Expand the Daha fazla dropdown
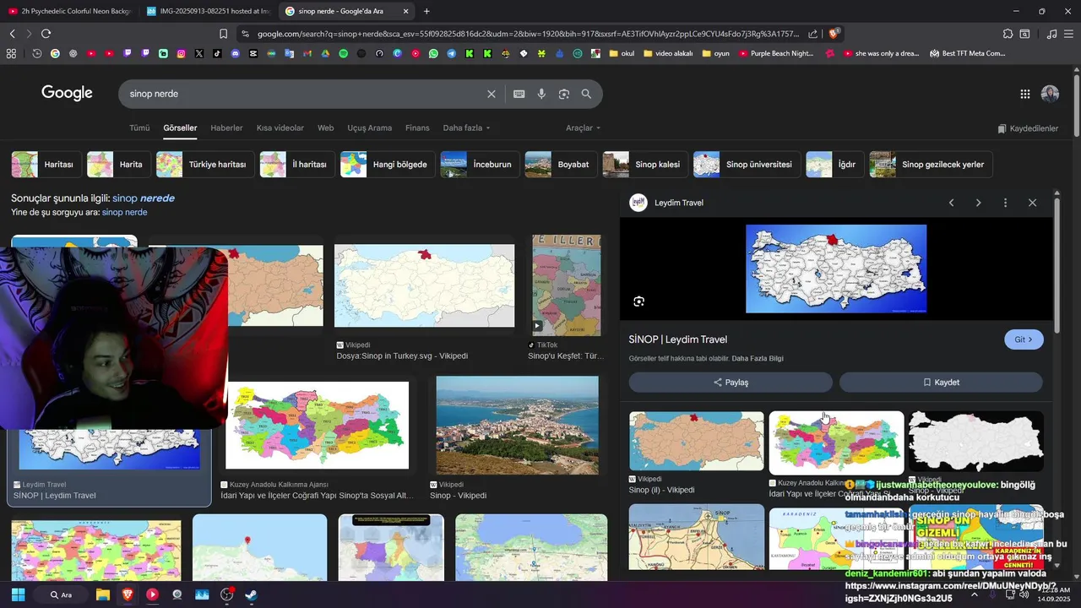 click(x=466, y=128)
